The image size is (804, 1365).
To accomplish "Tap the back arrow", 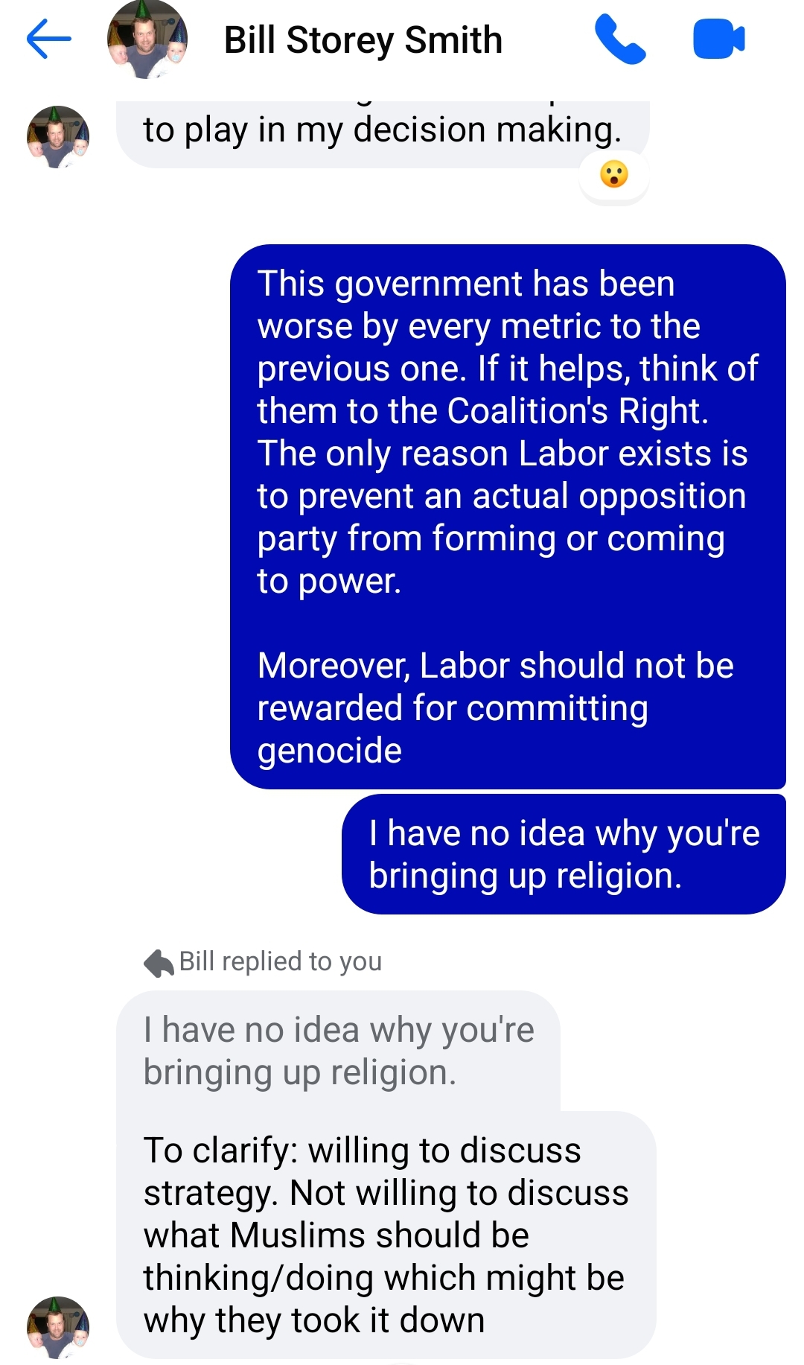I will point(48,39).
